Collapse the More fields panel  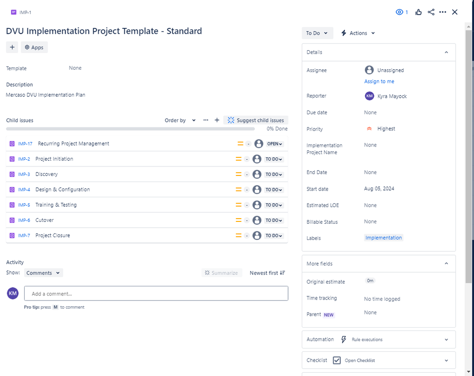[x=446, y=264]
